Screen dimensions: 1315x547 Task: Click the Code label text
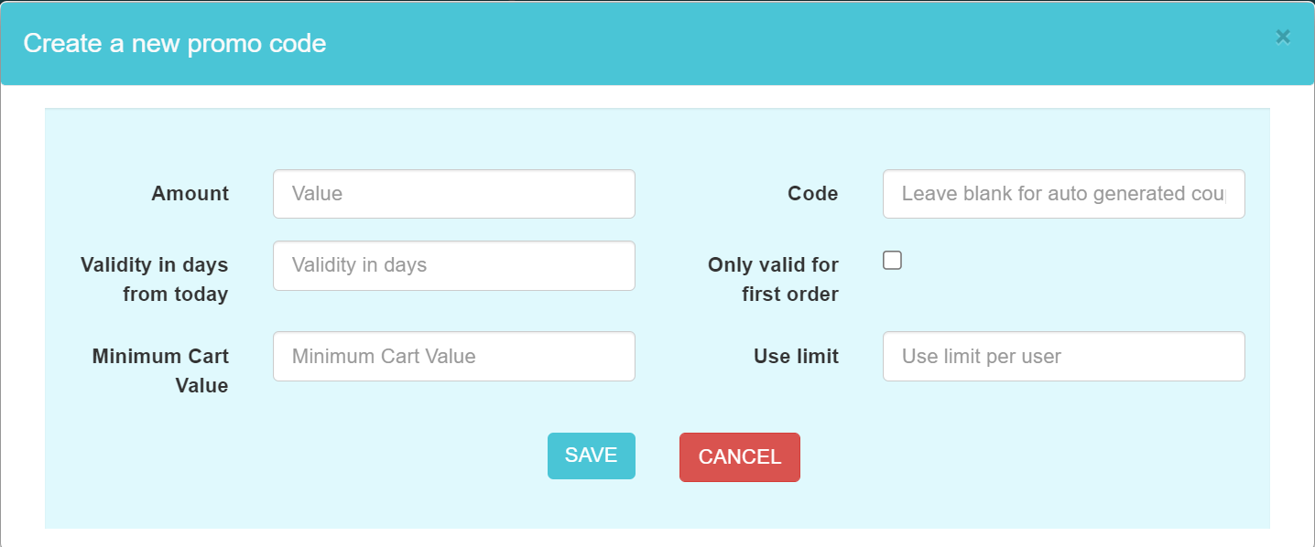(x=813, y=194)
